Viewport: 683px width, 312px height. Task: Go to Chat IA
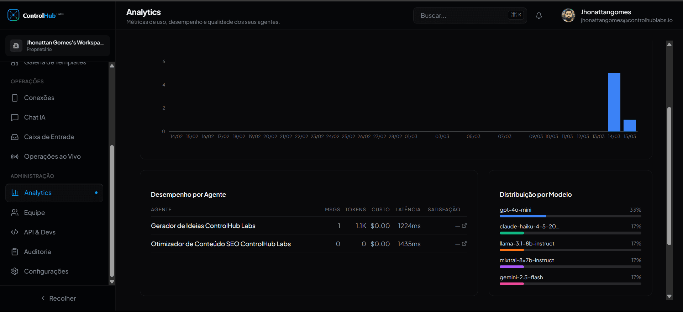pos(54,117)
